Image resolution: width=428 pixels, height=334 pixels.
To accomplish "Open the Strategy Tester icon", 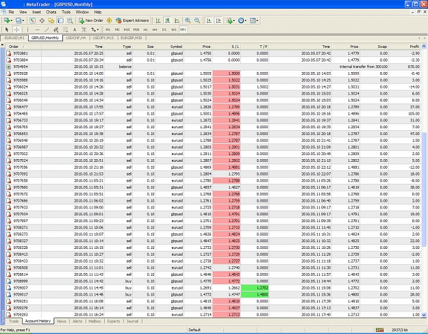I will pyautogui.click(x=70, y=21).
